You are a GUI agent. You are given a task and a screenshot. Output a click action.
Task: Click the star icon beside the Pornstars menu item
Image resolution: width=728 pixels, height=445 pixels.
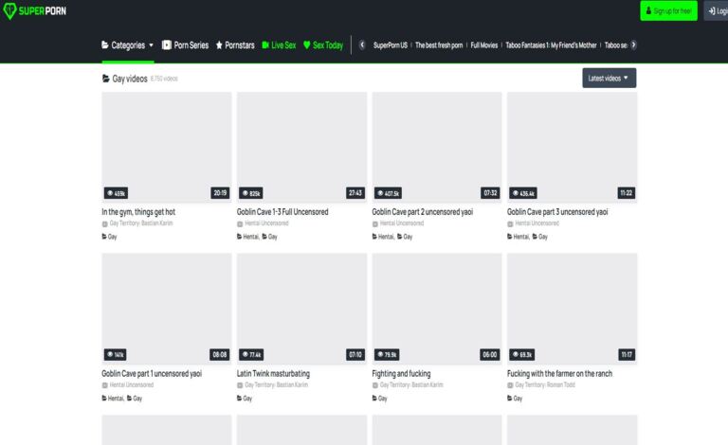pyautogui.click(x=219, y=44)
